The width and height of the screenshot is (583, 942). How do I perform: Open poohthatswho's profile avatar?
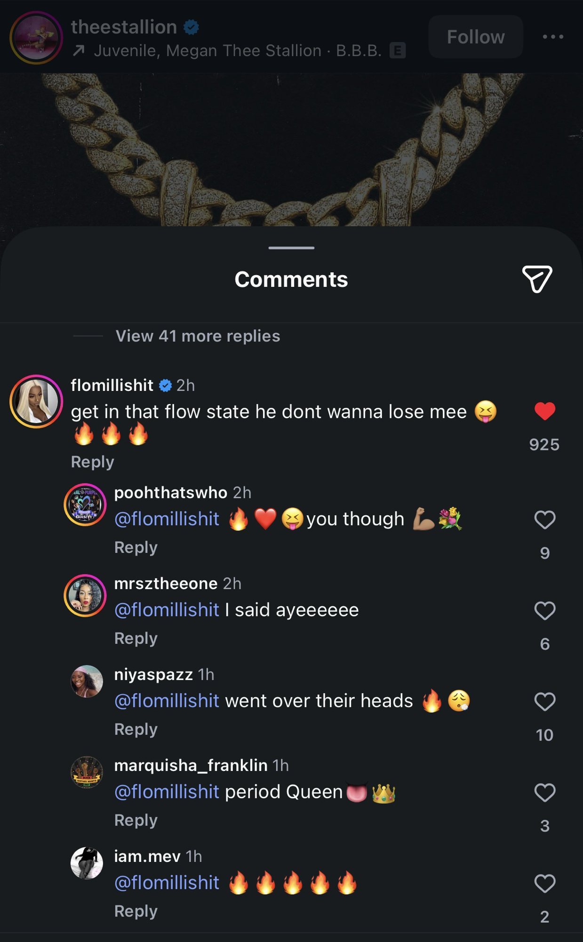point(85,504)
